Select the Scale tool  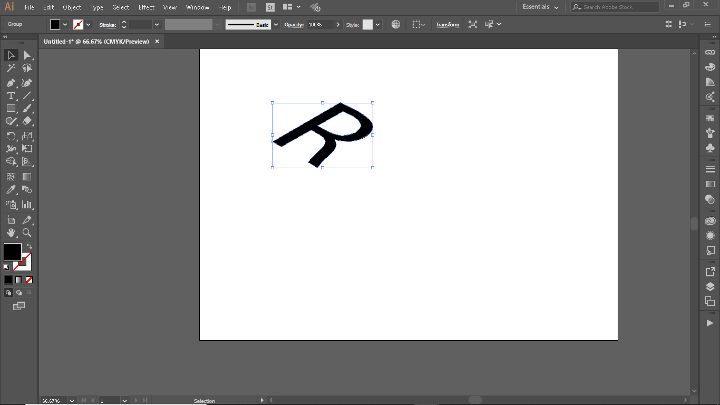click(27, 136)
